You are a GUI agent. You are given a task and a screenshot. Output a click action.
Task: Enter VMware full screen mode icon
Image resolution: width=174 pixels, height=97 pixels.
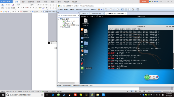129,9
